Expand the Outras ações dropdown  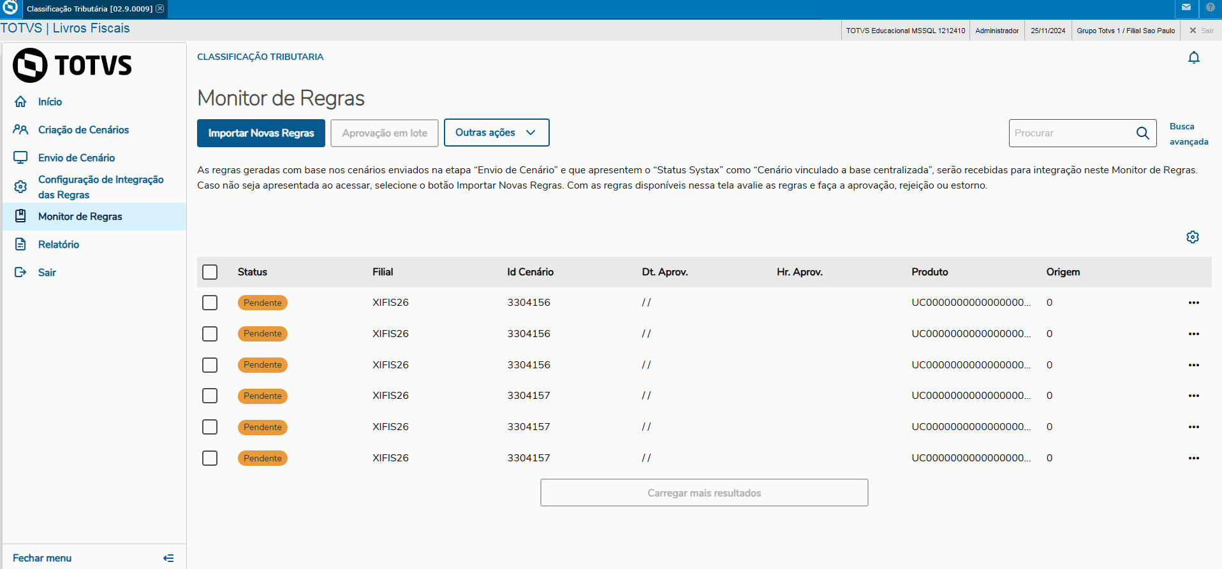496,133
